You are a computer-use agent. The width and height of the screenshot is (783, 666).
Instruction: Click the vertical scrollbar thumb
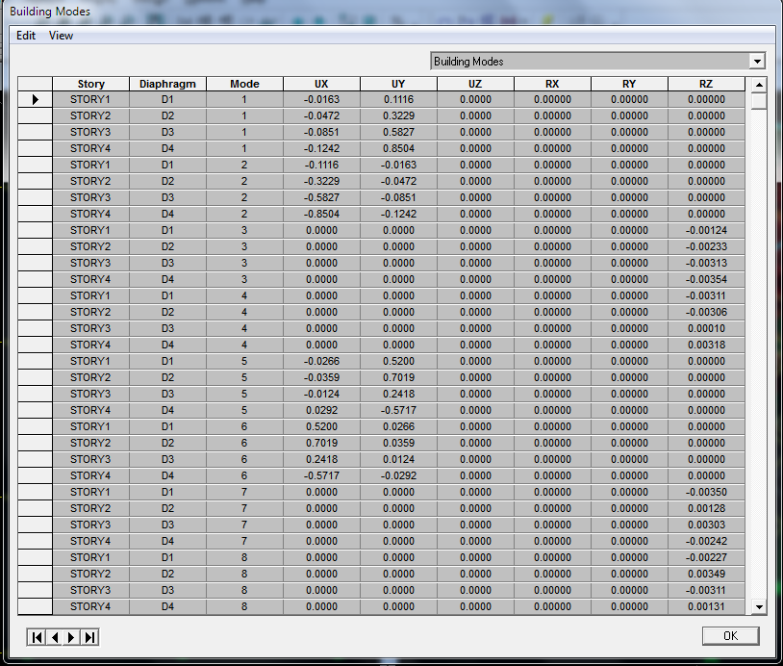(759, 101)
